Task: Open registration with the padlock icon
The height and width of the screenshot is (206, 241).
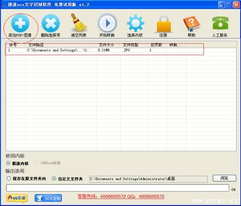Action: click(163, 24)
